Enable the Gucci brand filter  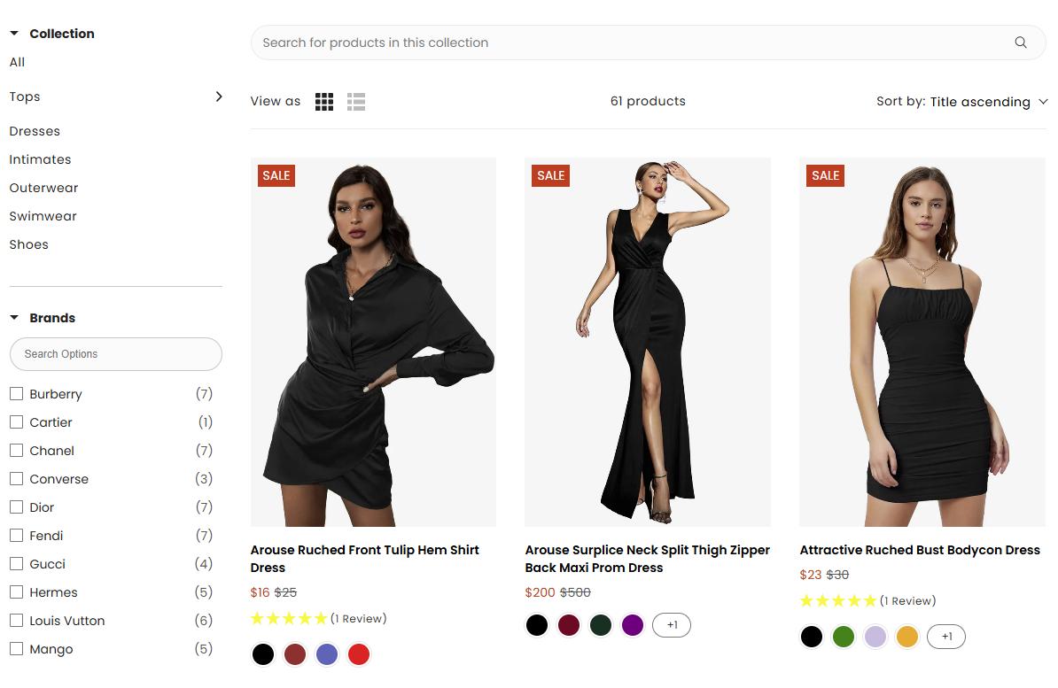pyautogui.click(x=16, y=563)
